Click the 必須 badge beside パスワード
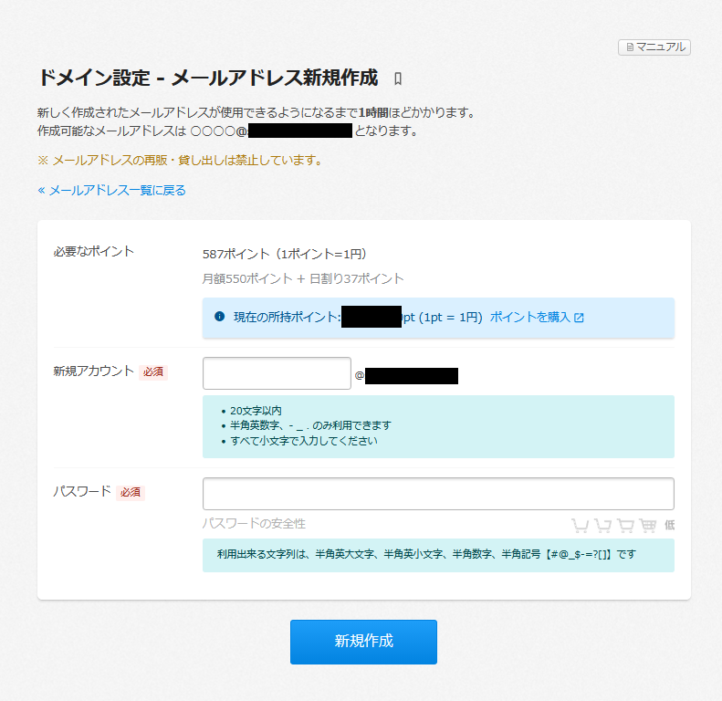 131,492
